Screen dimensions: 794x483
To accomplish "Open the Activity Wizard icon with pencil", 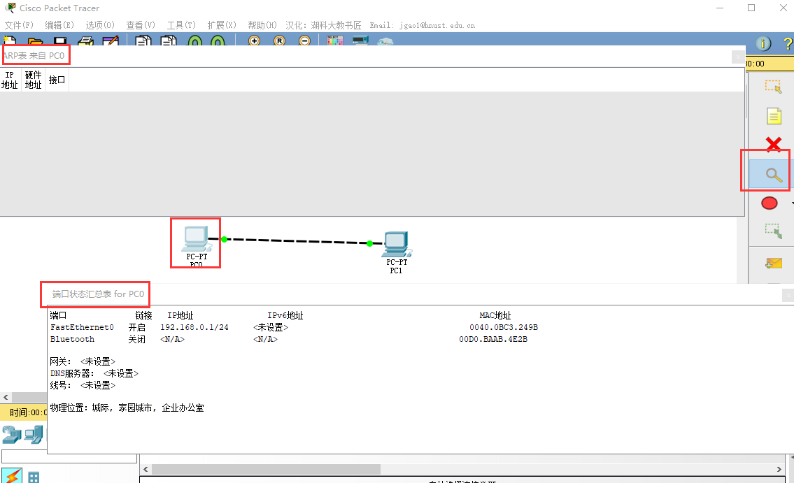I will 111,41.
